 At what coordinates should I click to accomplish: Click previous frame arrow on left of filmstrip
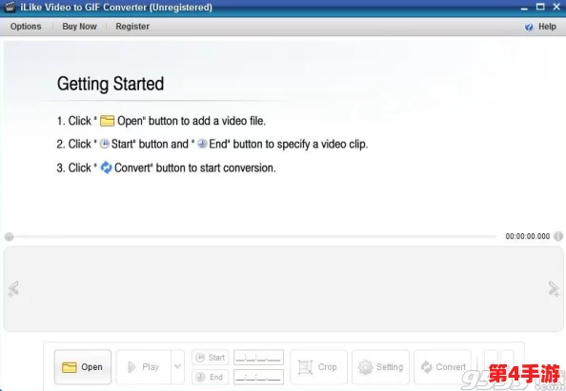click(13, 289)
